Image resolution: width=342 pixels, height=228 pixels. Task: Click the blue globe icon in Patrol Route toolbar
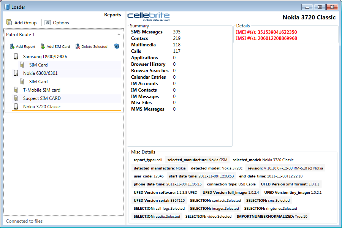click(117, 46)
